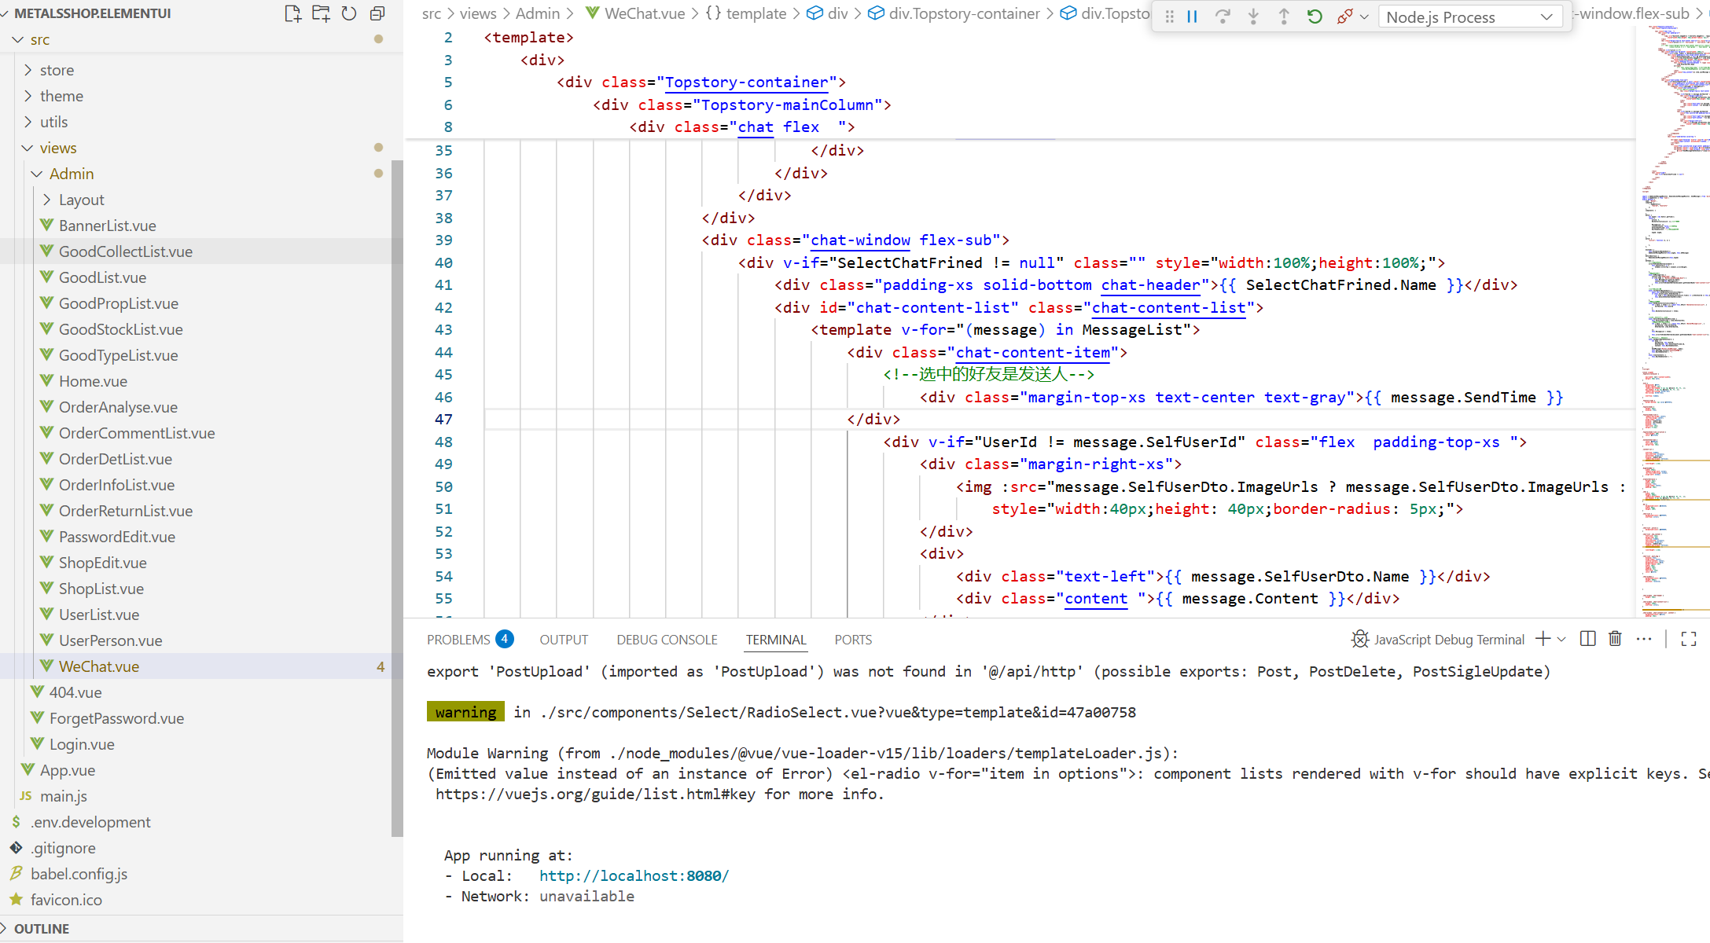1710x943 pixels.
Task: Kill terminal with trash icon
Action: click(x=1615, y=639)
